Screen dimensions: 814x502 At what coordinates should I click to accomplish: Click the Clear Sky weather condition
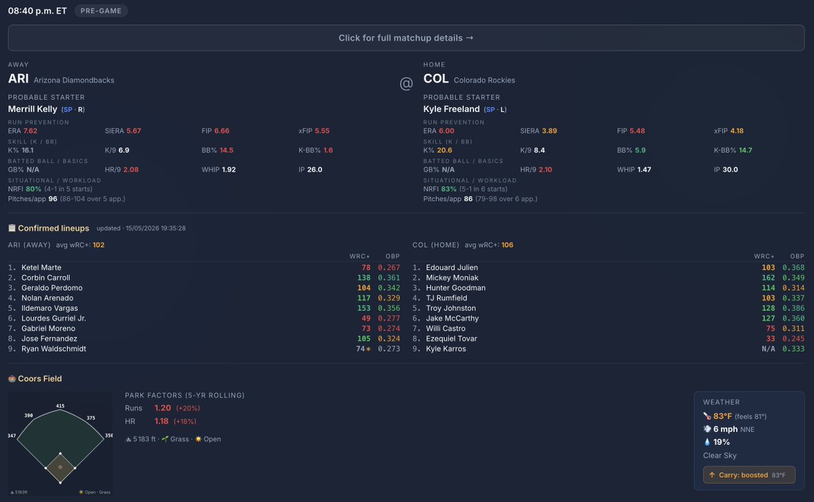[x=720, y=455]
